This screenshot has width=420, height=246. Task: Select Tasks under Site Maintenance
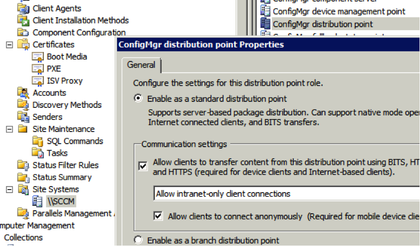pos(58,153)
